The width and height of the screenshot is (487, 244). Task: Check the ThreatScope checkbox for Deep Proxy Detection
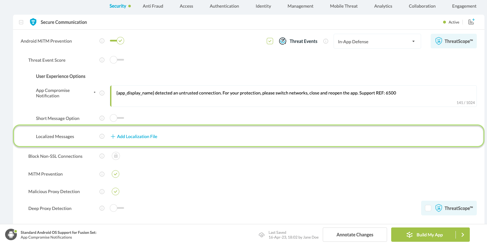[428, 208]
